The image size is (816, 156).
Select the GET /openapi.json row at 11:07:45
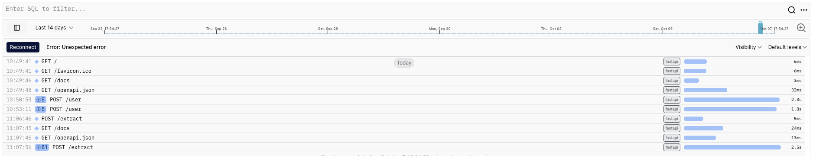404,138
